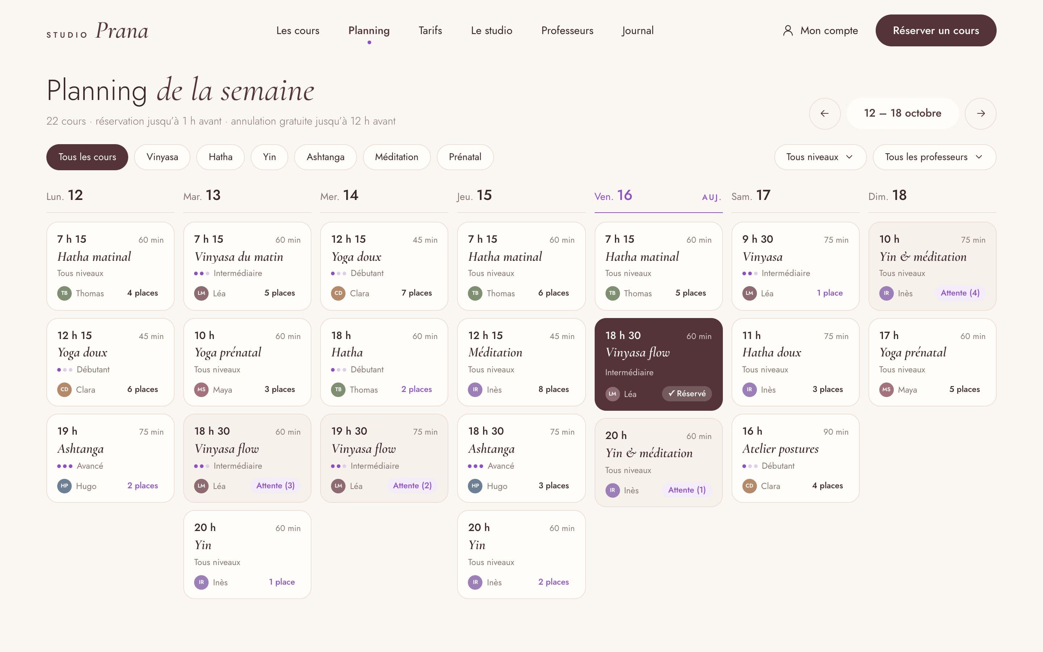Image resolution: width=1043 pixels, height=652 pixels.
Task: Click Maya avatar on Sunday Yoga prénatal
Action: [x=886, y=389]
